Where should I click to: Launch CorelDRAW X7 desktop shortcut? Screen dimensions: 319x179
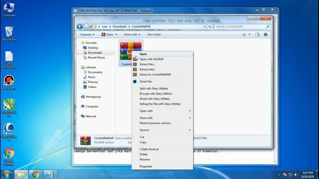(x=9, y=108)
